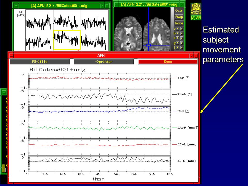The height and width of the screenshot is (186, 248).
Task: Open window menu of the graph window
Action: click(16, 6)
